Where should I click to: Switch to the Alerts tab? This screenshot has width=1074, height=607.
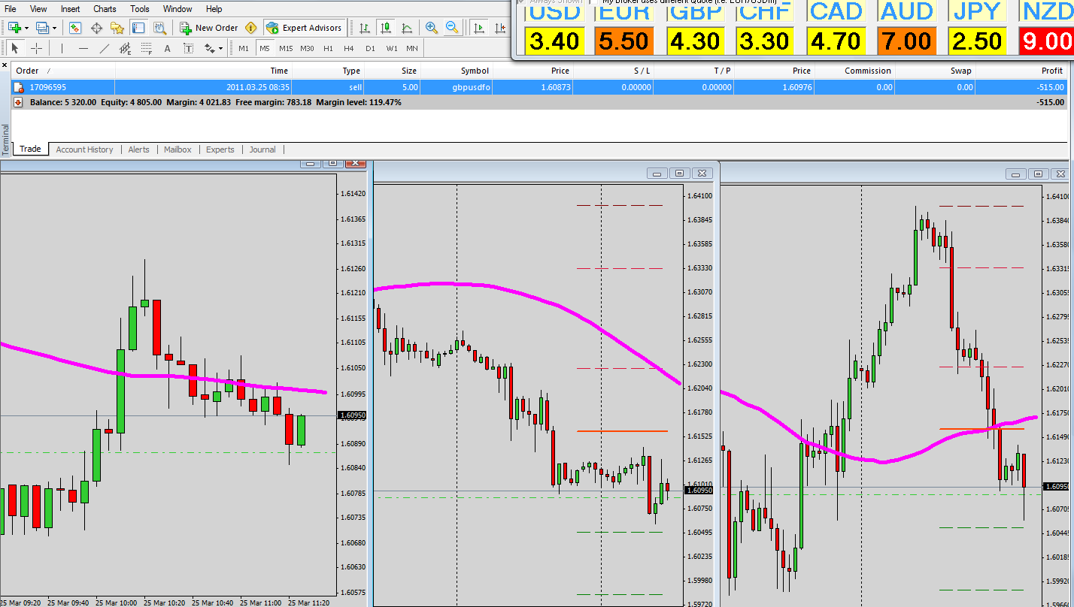click(138, 149)
